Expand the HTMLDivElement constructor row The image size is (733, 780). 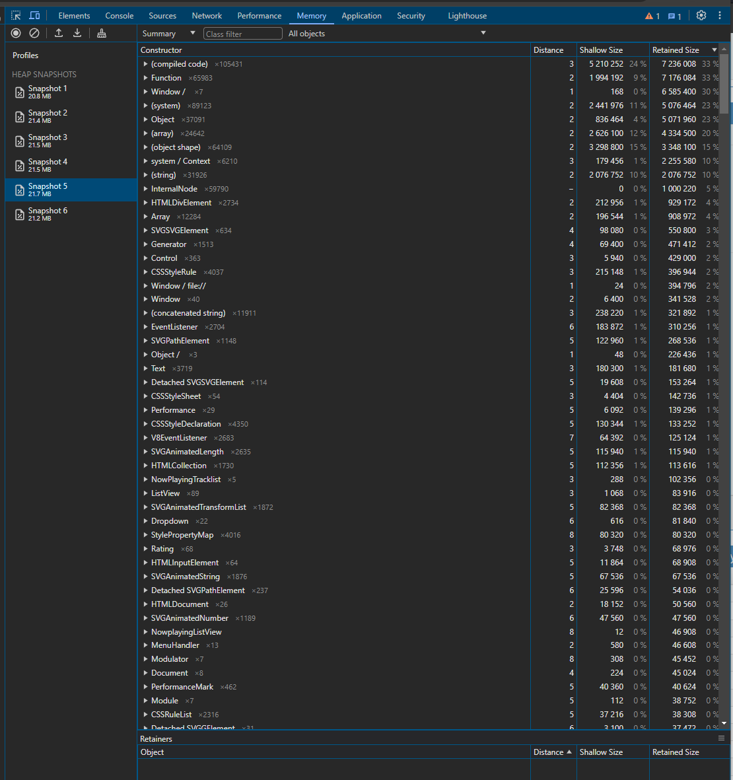(x=145, y=203)
